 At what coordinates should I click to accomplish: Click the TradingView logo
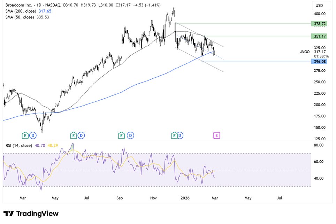pos(31,214)
